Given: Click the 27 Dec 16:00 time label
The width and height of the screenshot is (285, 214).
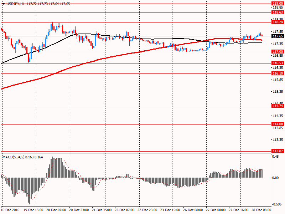Looking at the screenshot, I should click(x=239, y=210).
